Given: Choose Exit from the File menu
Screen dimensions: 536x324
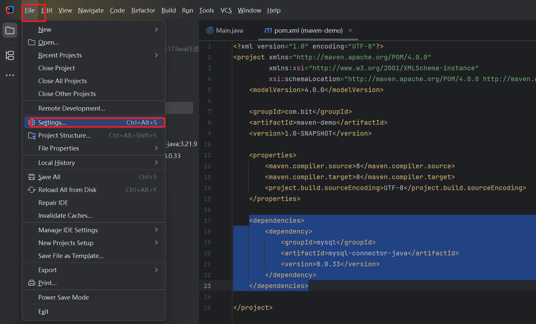Looking at the screenshot, I should click(94, 311).
